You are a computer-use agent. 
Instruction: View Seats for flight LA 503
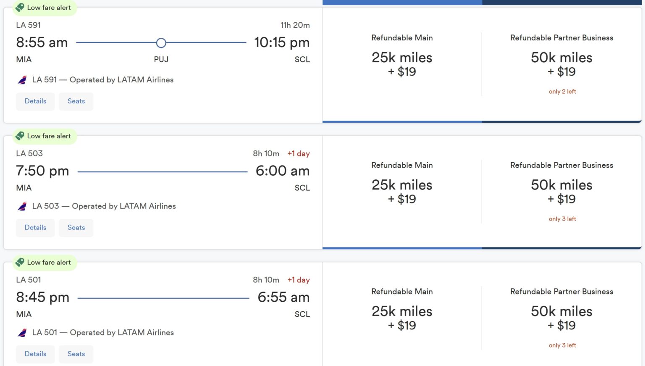[x=76, y=227]
